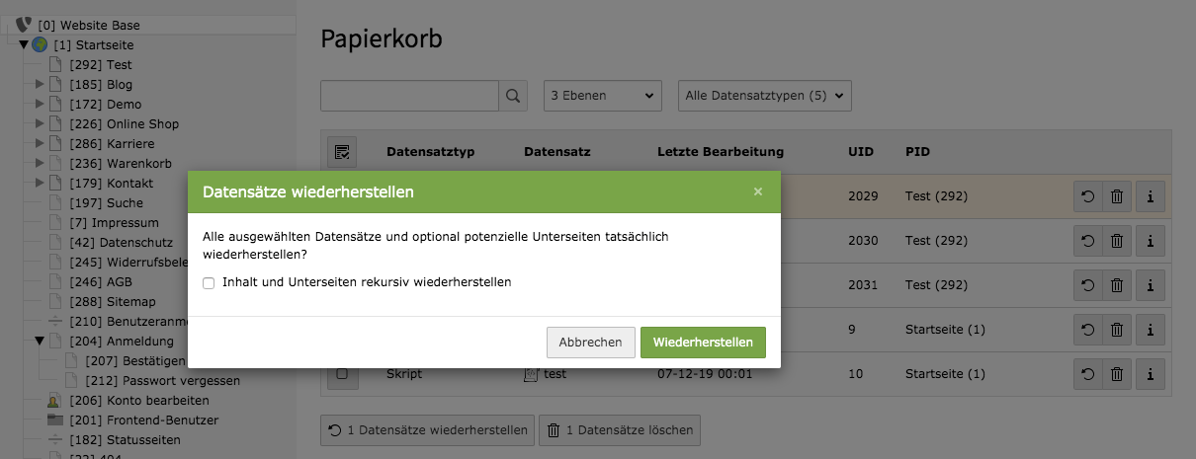Expand the Blog page node
Viewport: 1196px width, 459px height.
[40, 84]
